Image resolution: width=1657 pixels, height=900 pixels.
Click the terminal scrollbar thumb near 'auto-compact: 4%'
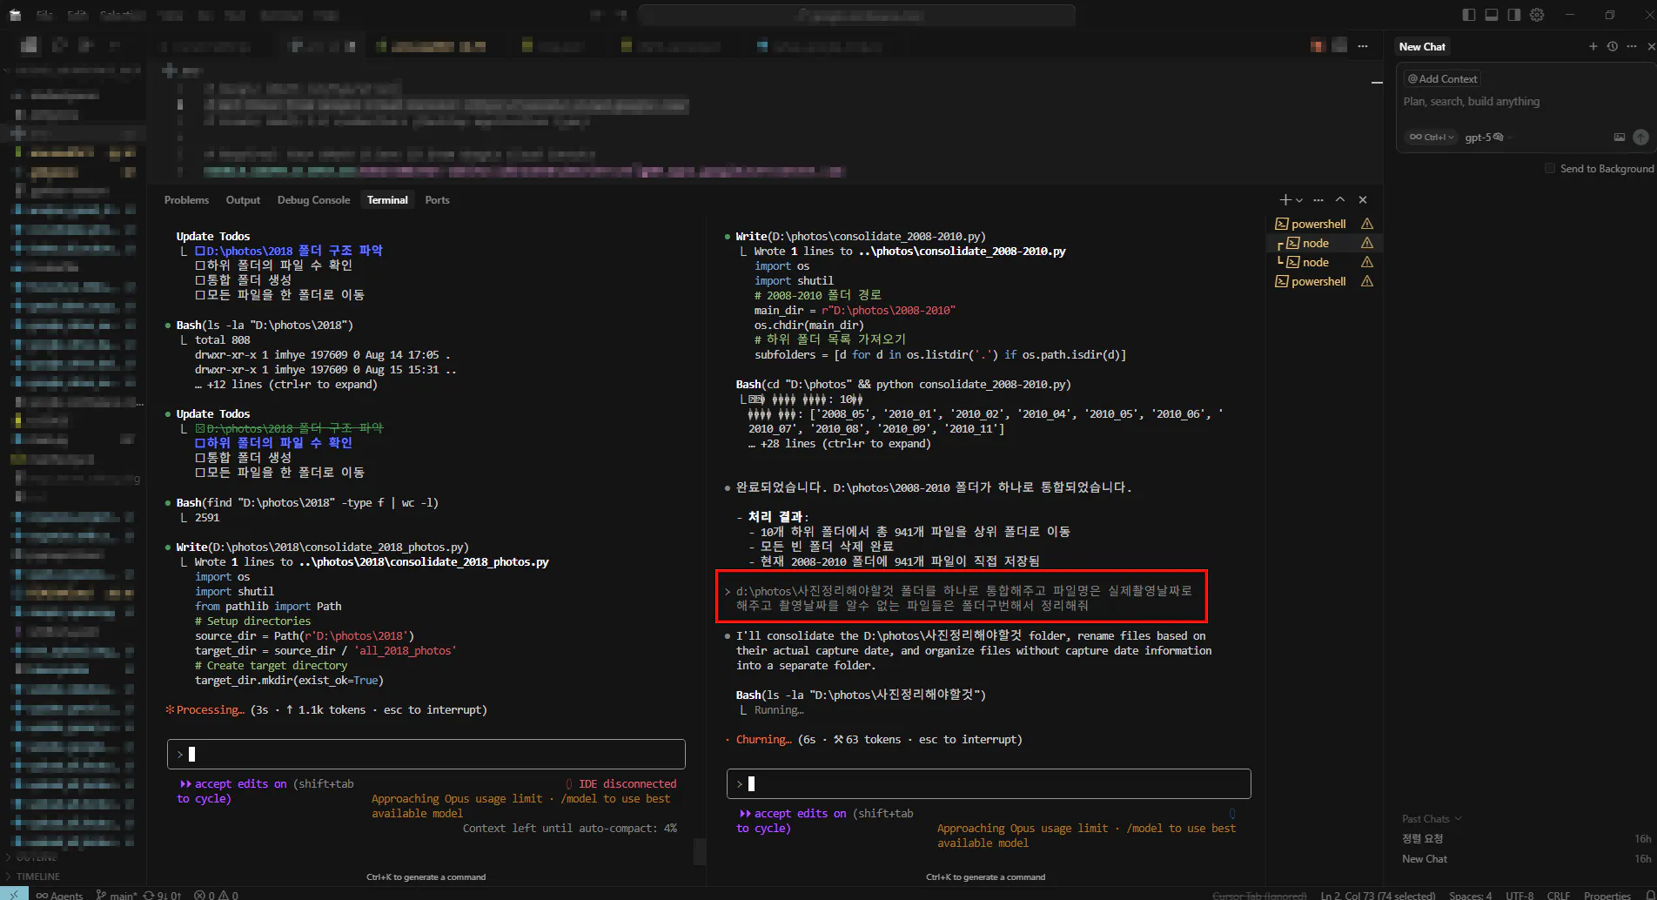coord(700,851)
